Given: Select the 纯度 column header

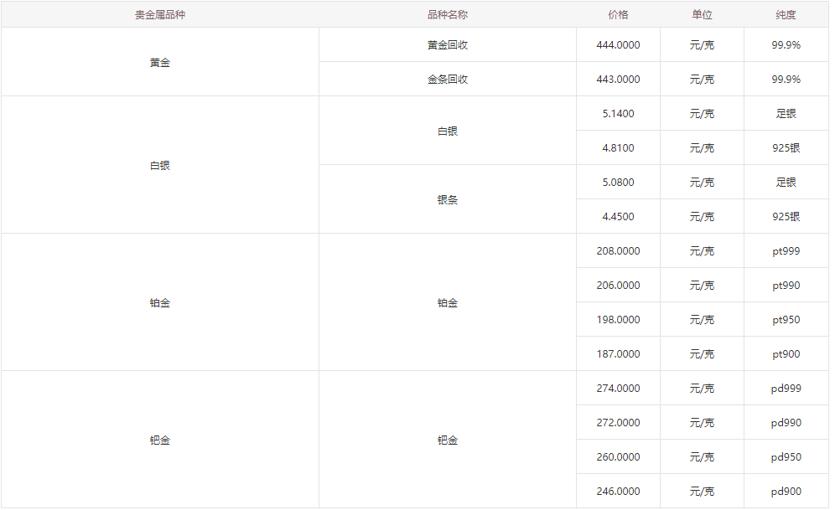Looking at the screenshot, I should coord(786,15).
